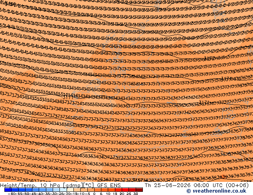Click the palest blue swatch between -25 and -20
253x195 pixels.
pyautogui.click(x=63, y=190)
